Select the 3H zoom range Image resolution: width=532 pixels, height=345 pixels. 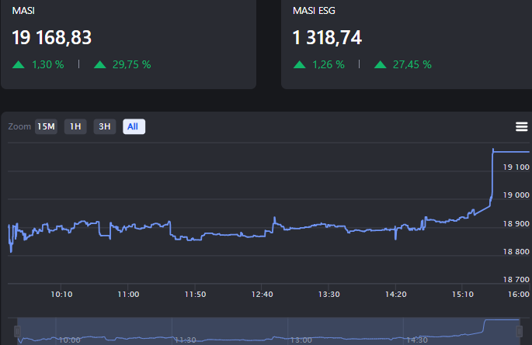tap(105, 126)
